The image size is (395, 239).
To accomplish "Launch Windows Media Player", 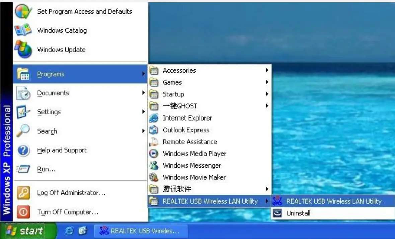I will 210,154.
